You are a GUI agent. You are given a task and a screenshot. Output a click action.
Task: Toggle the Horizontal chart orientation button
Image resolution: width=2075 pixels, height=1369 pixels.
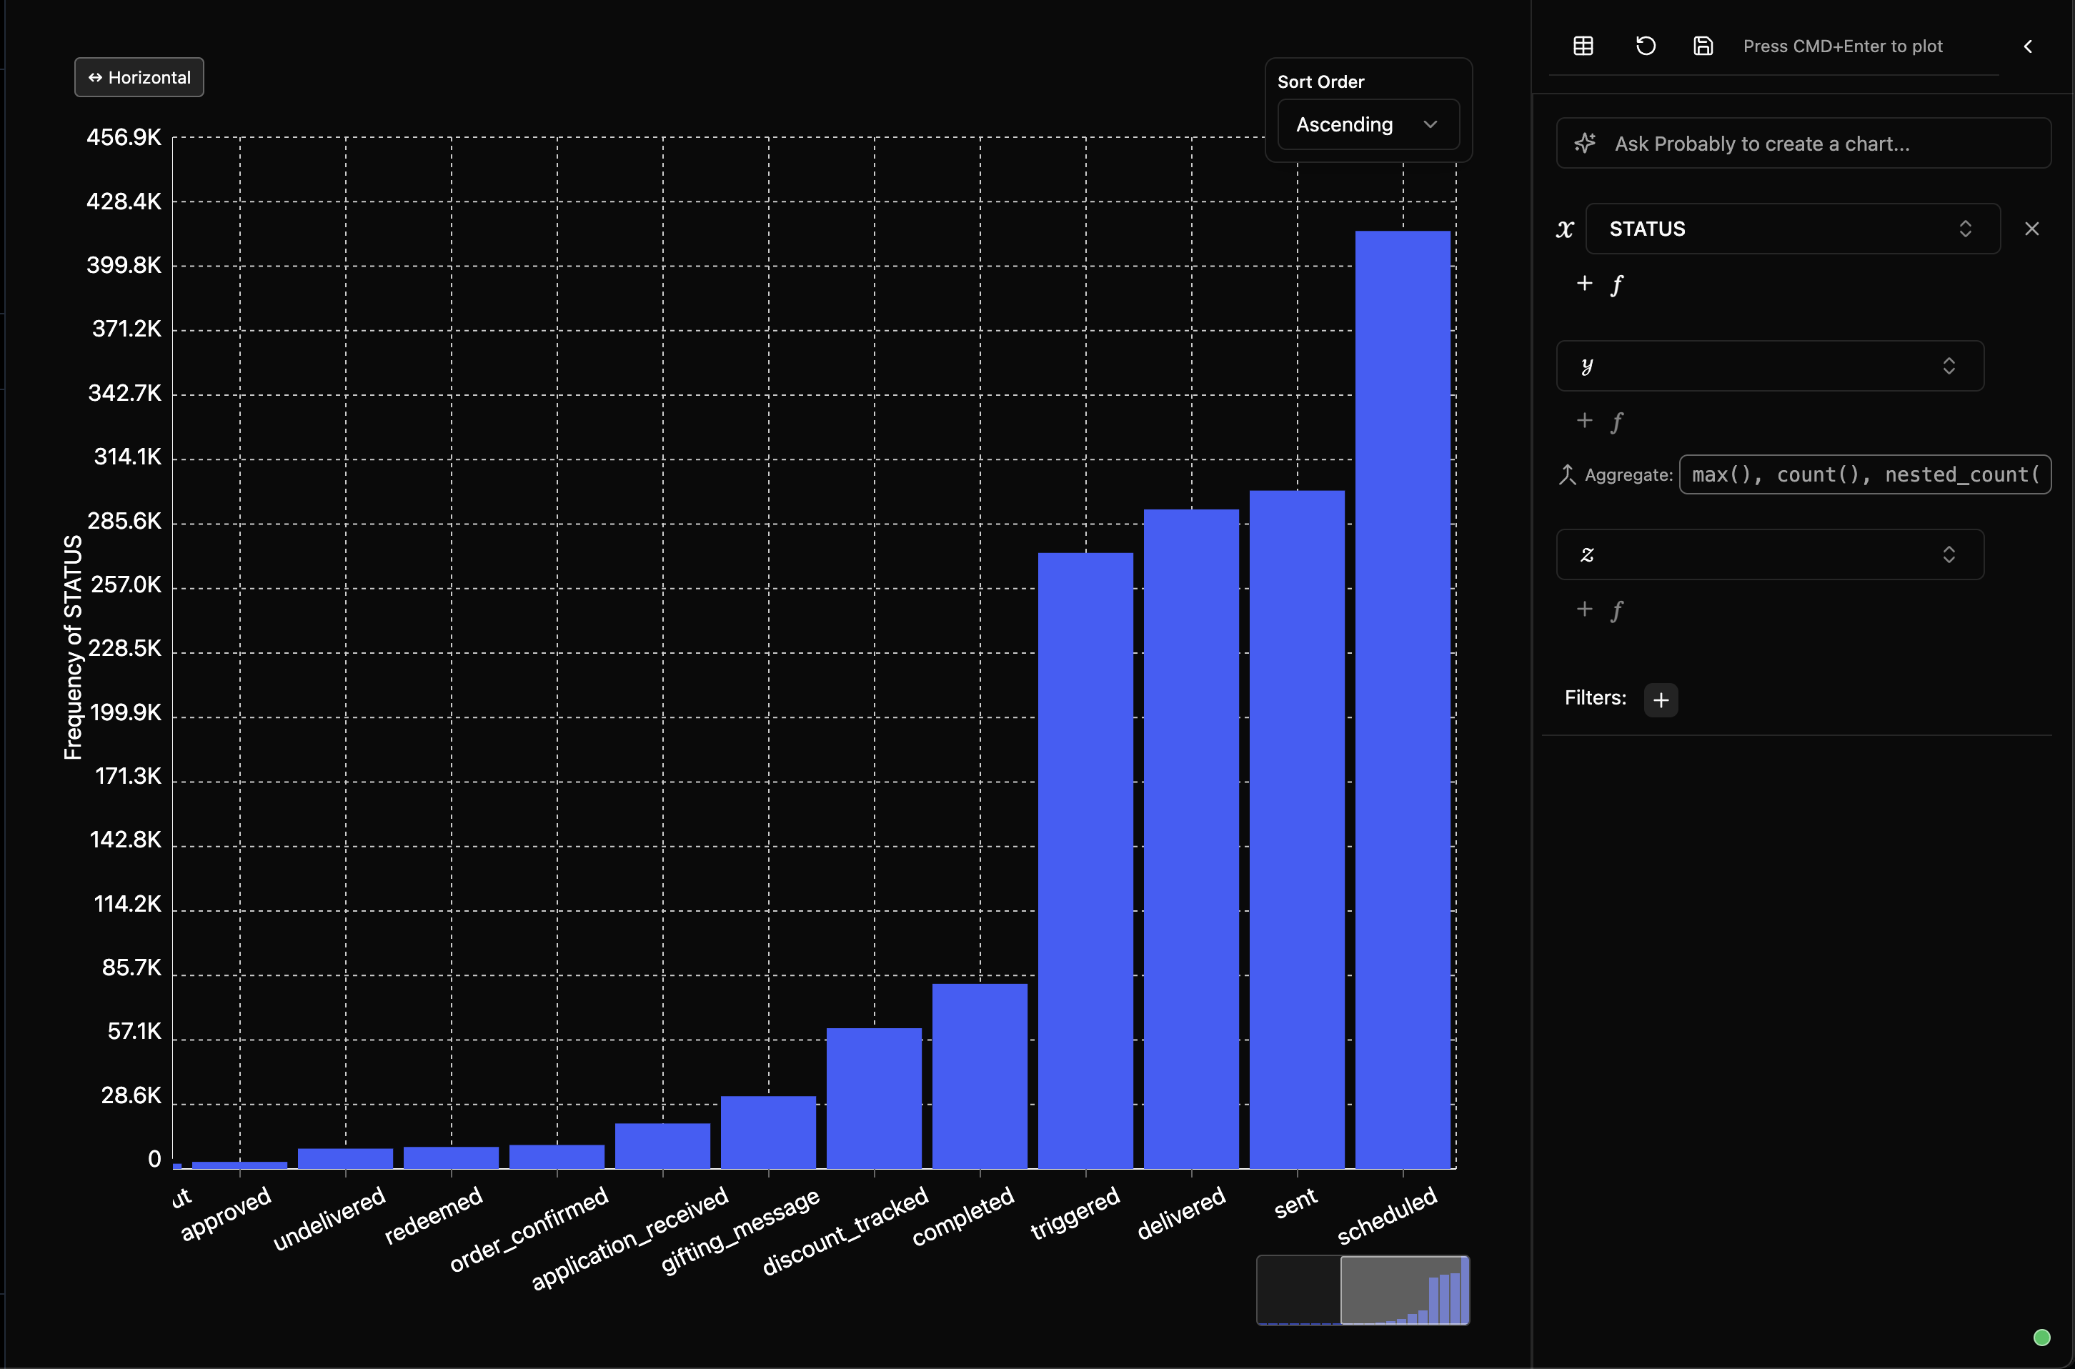(x=139, y=77)
